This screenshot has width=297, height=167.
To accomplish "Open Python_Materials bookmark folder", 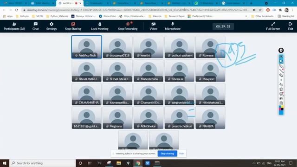I will pyautogui.click(x=57, y=16).
